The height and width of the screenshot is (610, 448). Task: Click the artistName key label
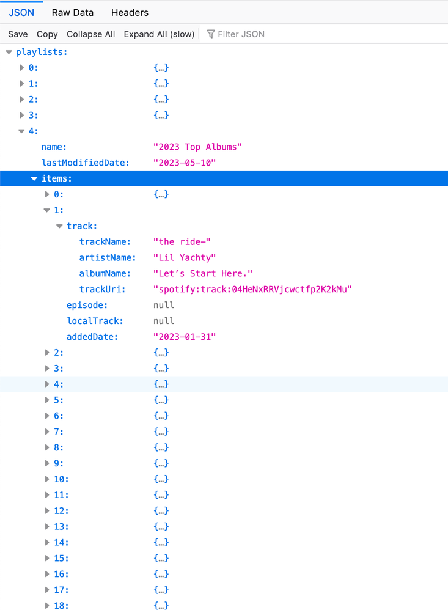pos(108,257)
